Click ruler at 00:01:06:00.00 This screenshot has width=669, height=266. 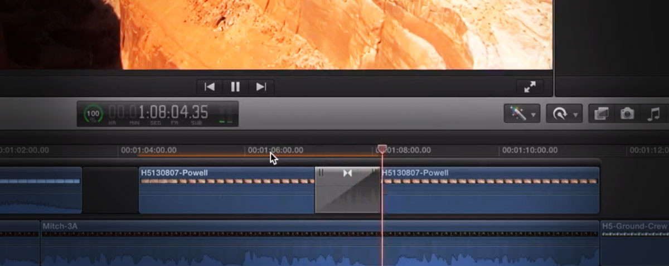275,150
